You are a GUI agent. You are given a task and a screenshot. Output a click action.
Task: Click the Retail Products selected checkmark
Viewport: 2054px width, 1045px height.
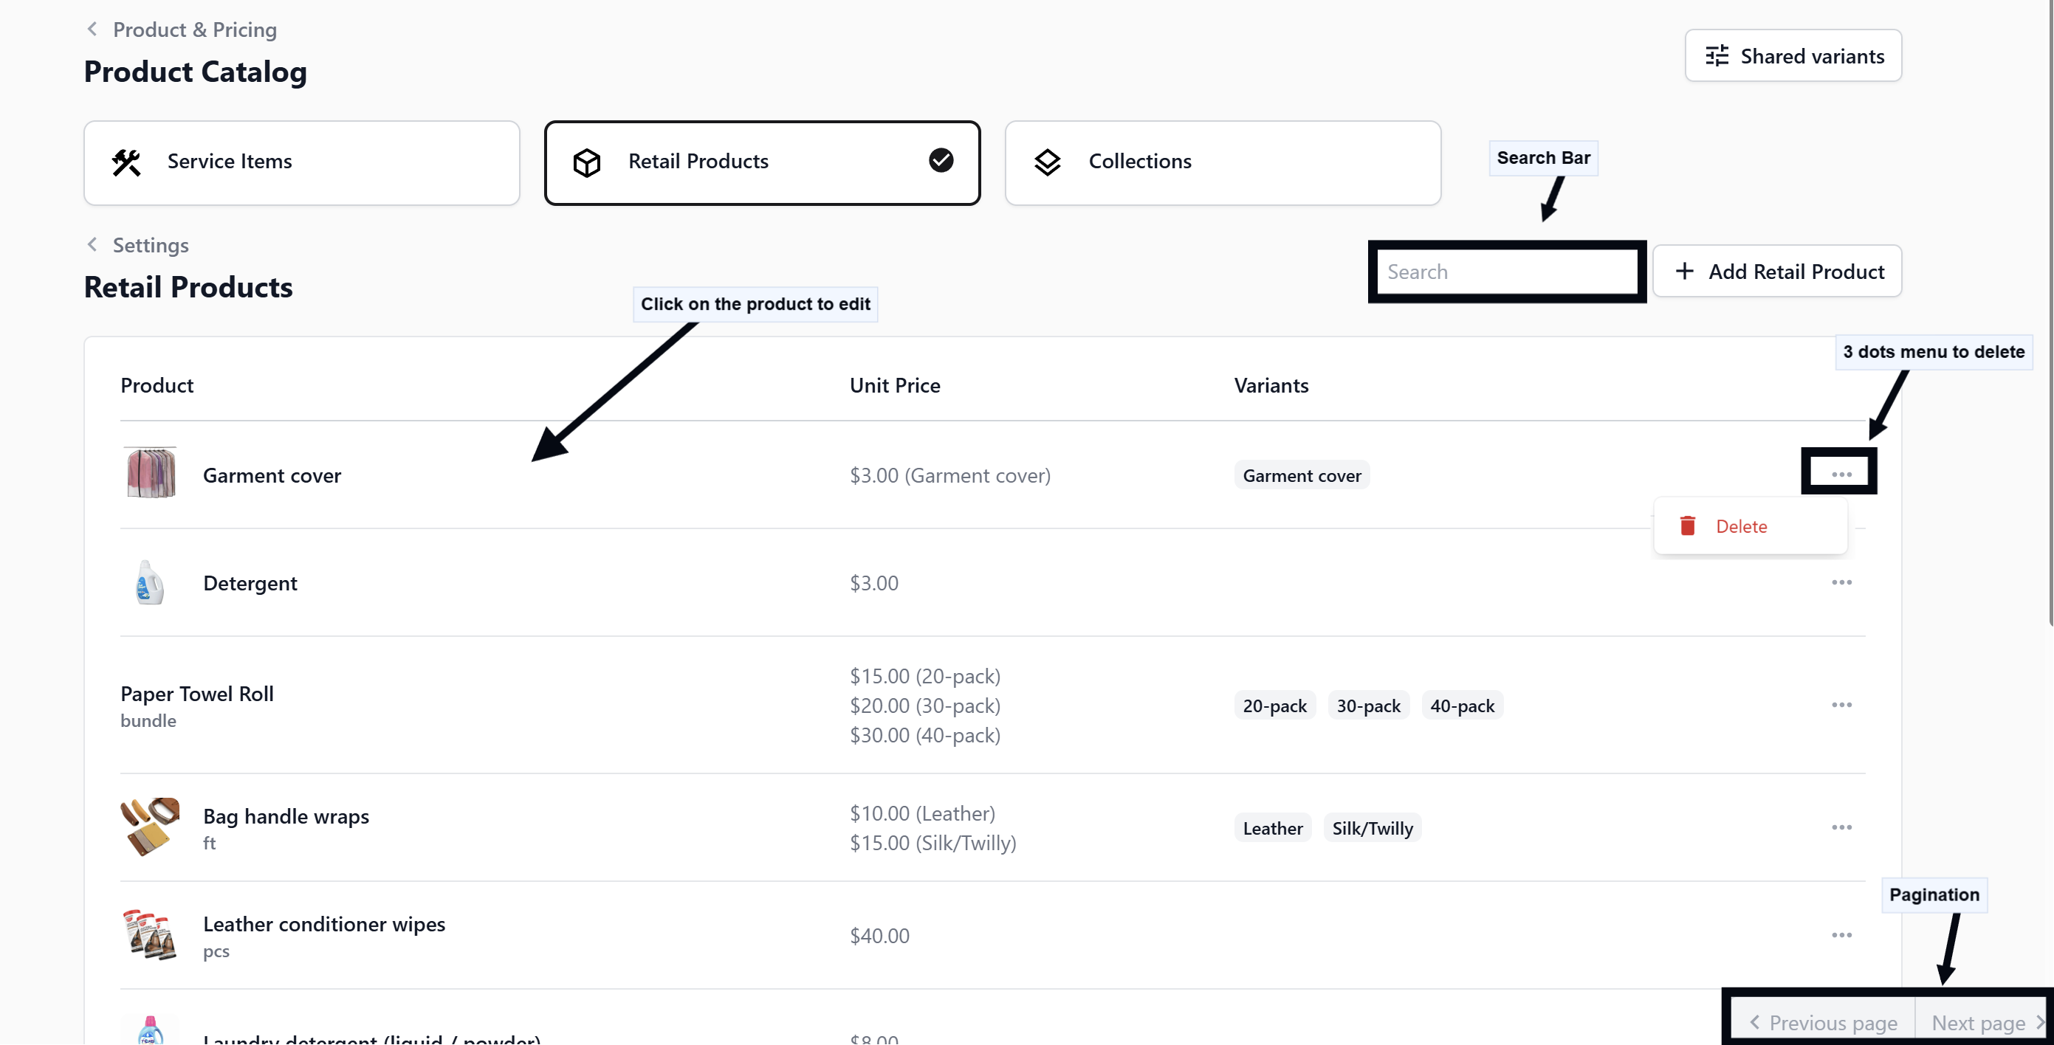[x=941, y=160]
